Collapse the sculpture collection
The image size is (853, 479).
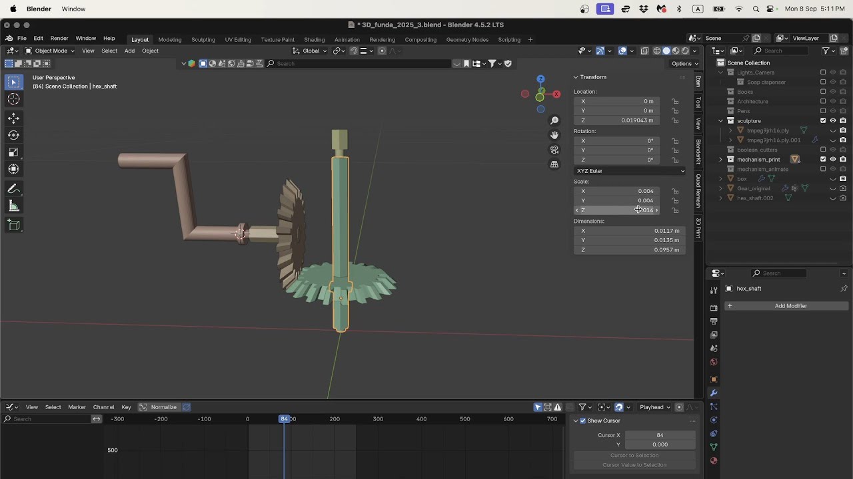720,121
